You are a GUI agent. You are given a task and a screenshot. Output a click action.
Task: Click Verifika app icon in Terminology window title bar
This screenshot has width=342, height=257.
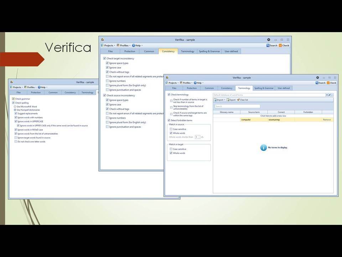pos(167,77)
